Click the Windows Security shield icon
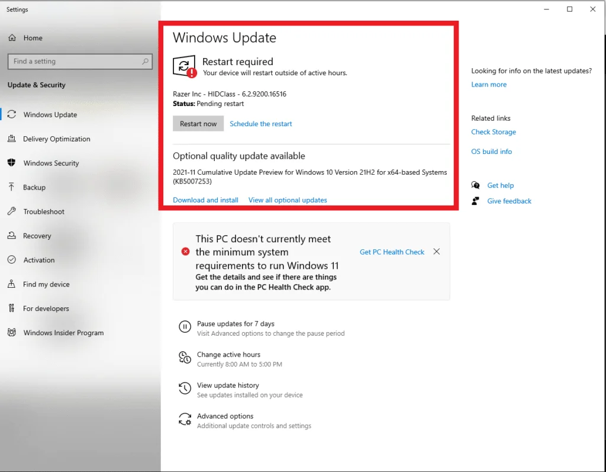The height and width of the screenshot is (472, 606). pos(12,163)
